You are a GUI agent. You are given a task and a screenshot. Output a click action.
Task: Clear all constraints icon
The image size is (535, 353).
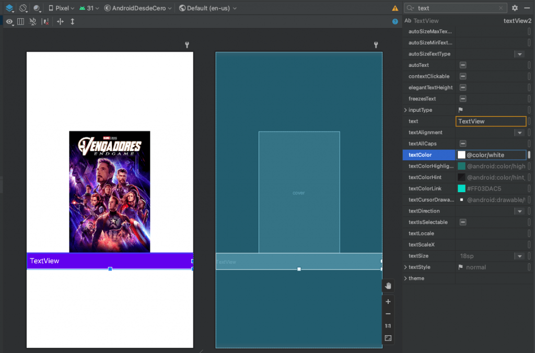[x=45, y=21]
